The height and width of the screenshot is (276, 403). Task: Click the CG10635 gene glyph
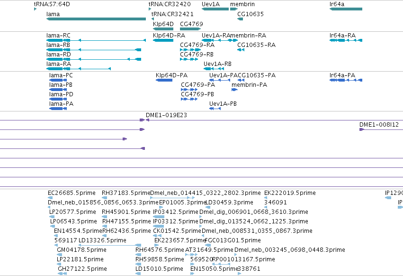click(240, 19)
